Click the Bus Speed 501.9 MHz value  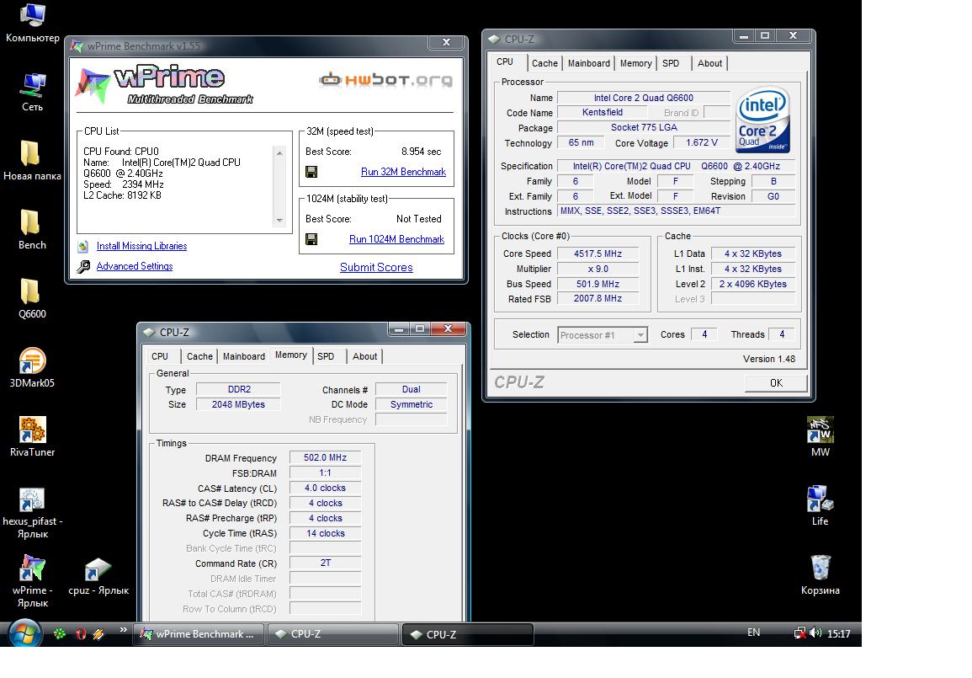click(x=598, y=284)
